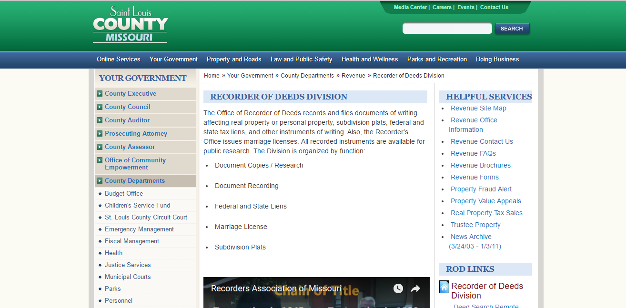Click the Saint Louis County Missouri logo
This screenshot has width=626, height=308.
pyautogui.click(x=130, y=24)
